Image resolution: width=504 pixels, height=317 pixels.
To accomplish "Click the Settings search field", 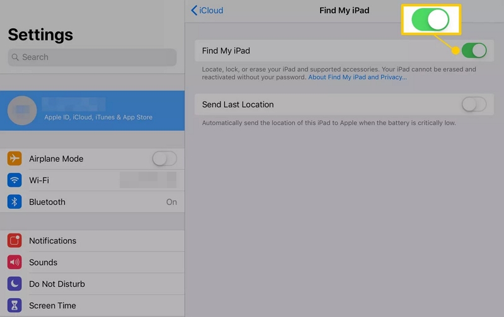I will tap(92, 57).
